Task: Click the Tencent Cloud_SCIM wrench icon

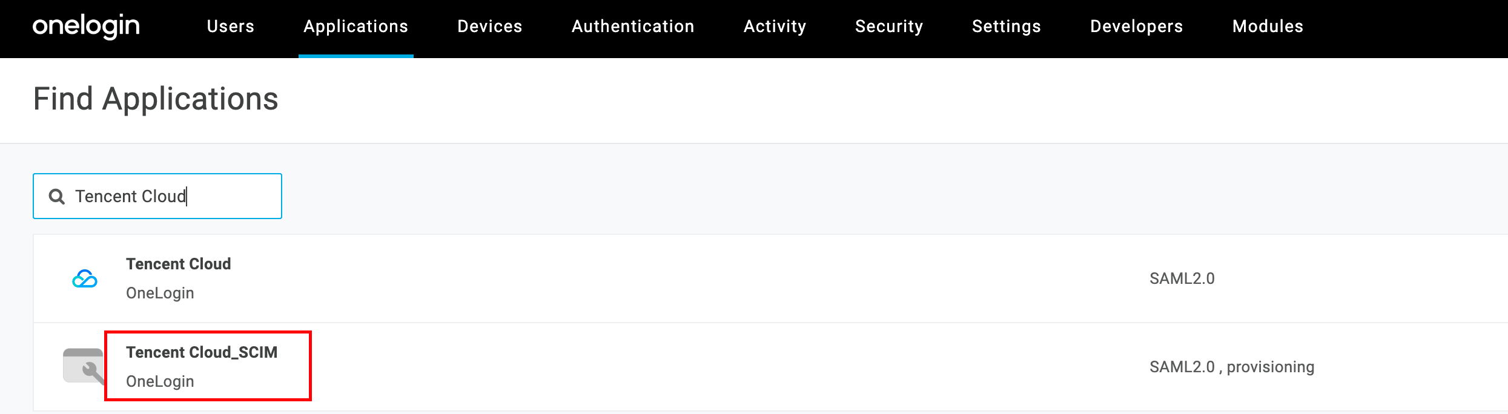Action: tap(84, 366)
